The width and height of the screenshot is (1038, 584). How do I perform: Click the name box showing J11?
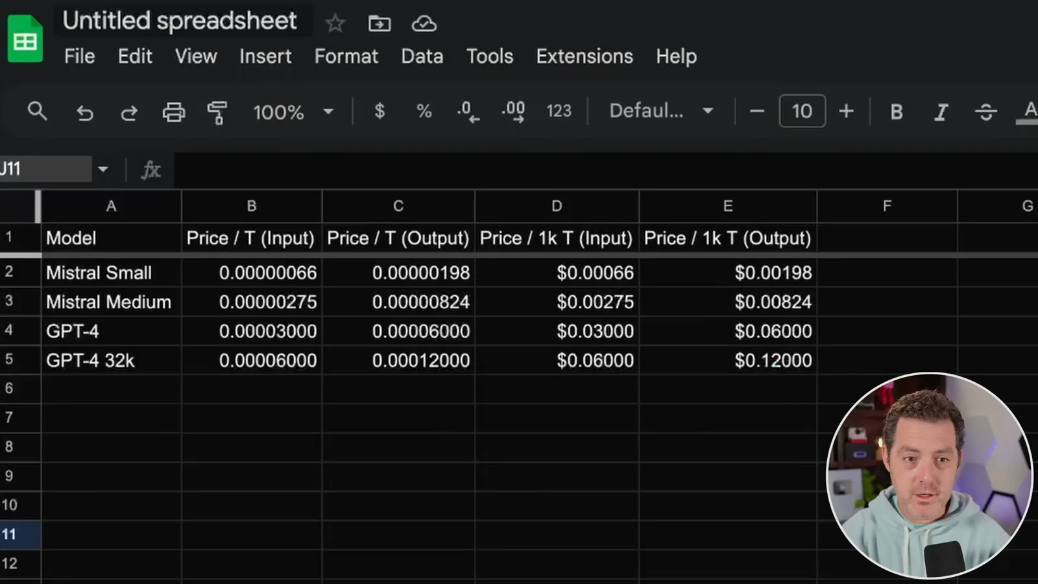[x=44, y=169]
